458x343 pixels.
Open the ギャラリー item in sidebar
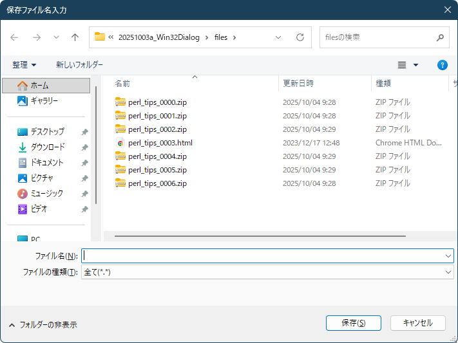click(44, 101)
